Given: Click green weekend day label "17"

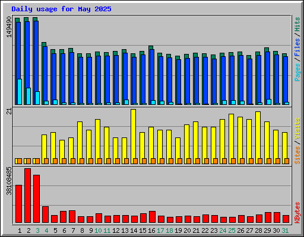Looking at the screenshot, I should point(160,230).
